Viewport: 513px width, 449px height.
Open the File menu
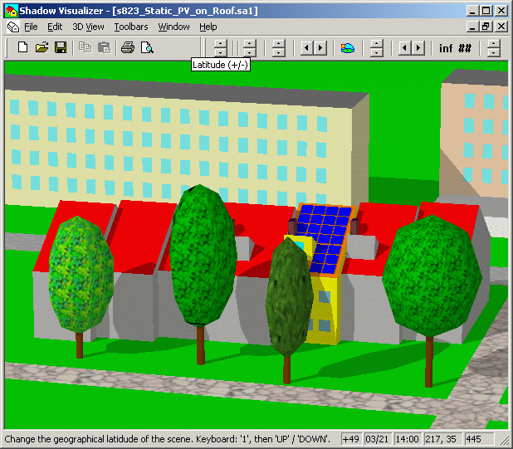tap(31, 27)
